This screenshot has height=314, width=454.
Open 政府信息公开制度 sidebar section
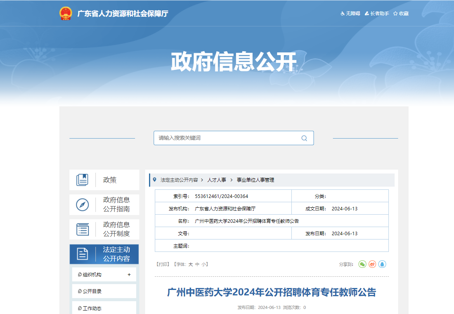tap(104, 229)
